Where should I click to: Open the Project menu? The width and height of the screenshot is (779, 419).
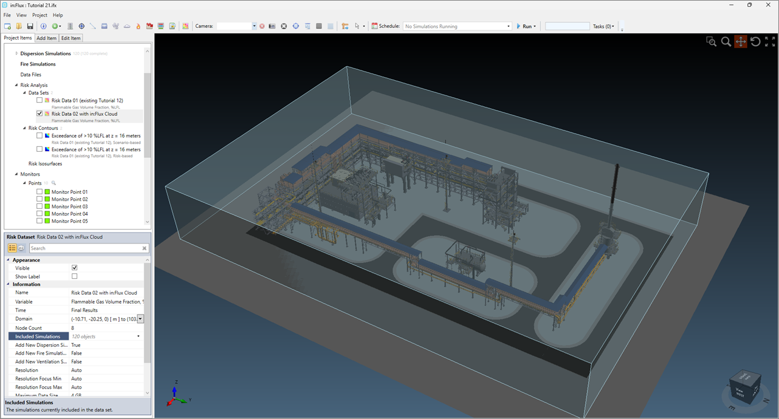pos(39,15)
